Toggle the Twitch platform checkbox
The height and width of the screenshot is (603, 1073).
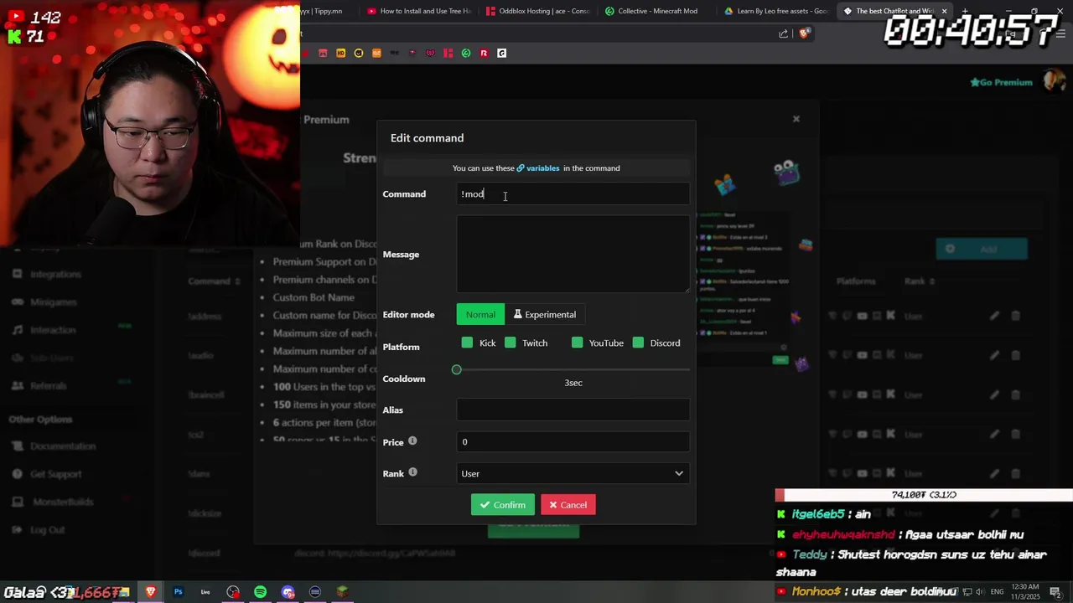click(x=511, y=343)
